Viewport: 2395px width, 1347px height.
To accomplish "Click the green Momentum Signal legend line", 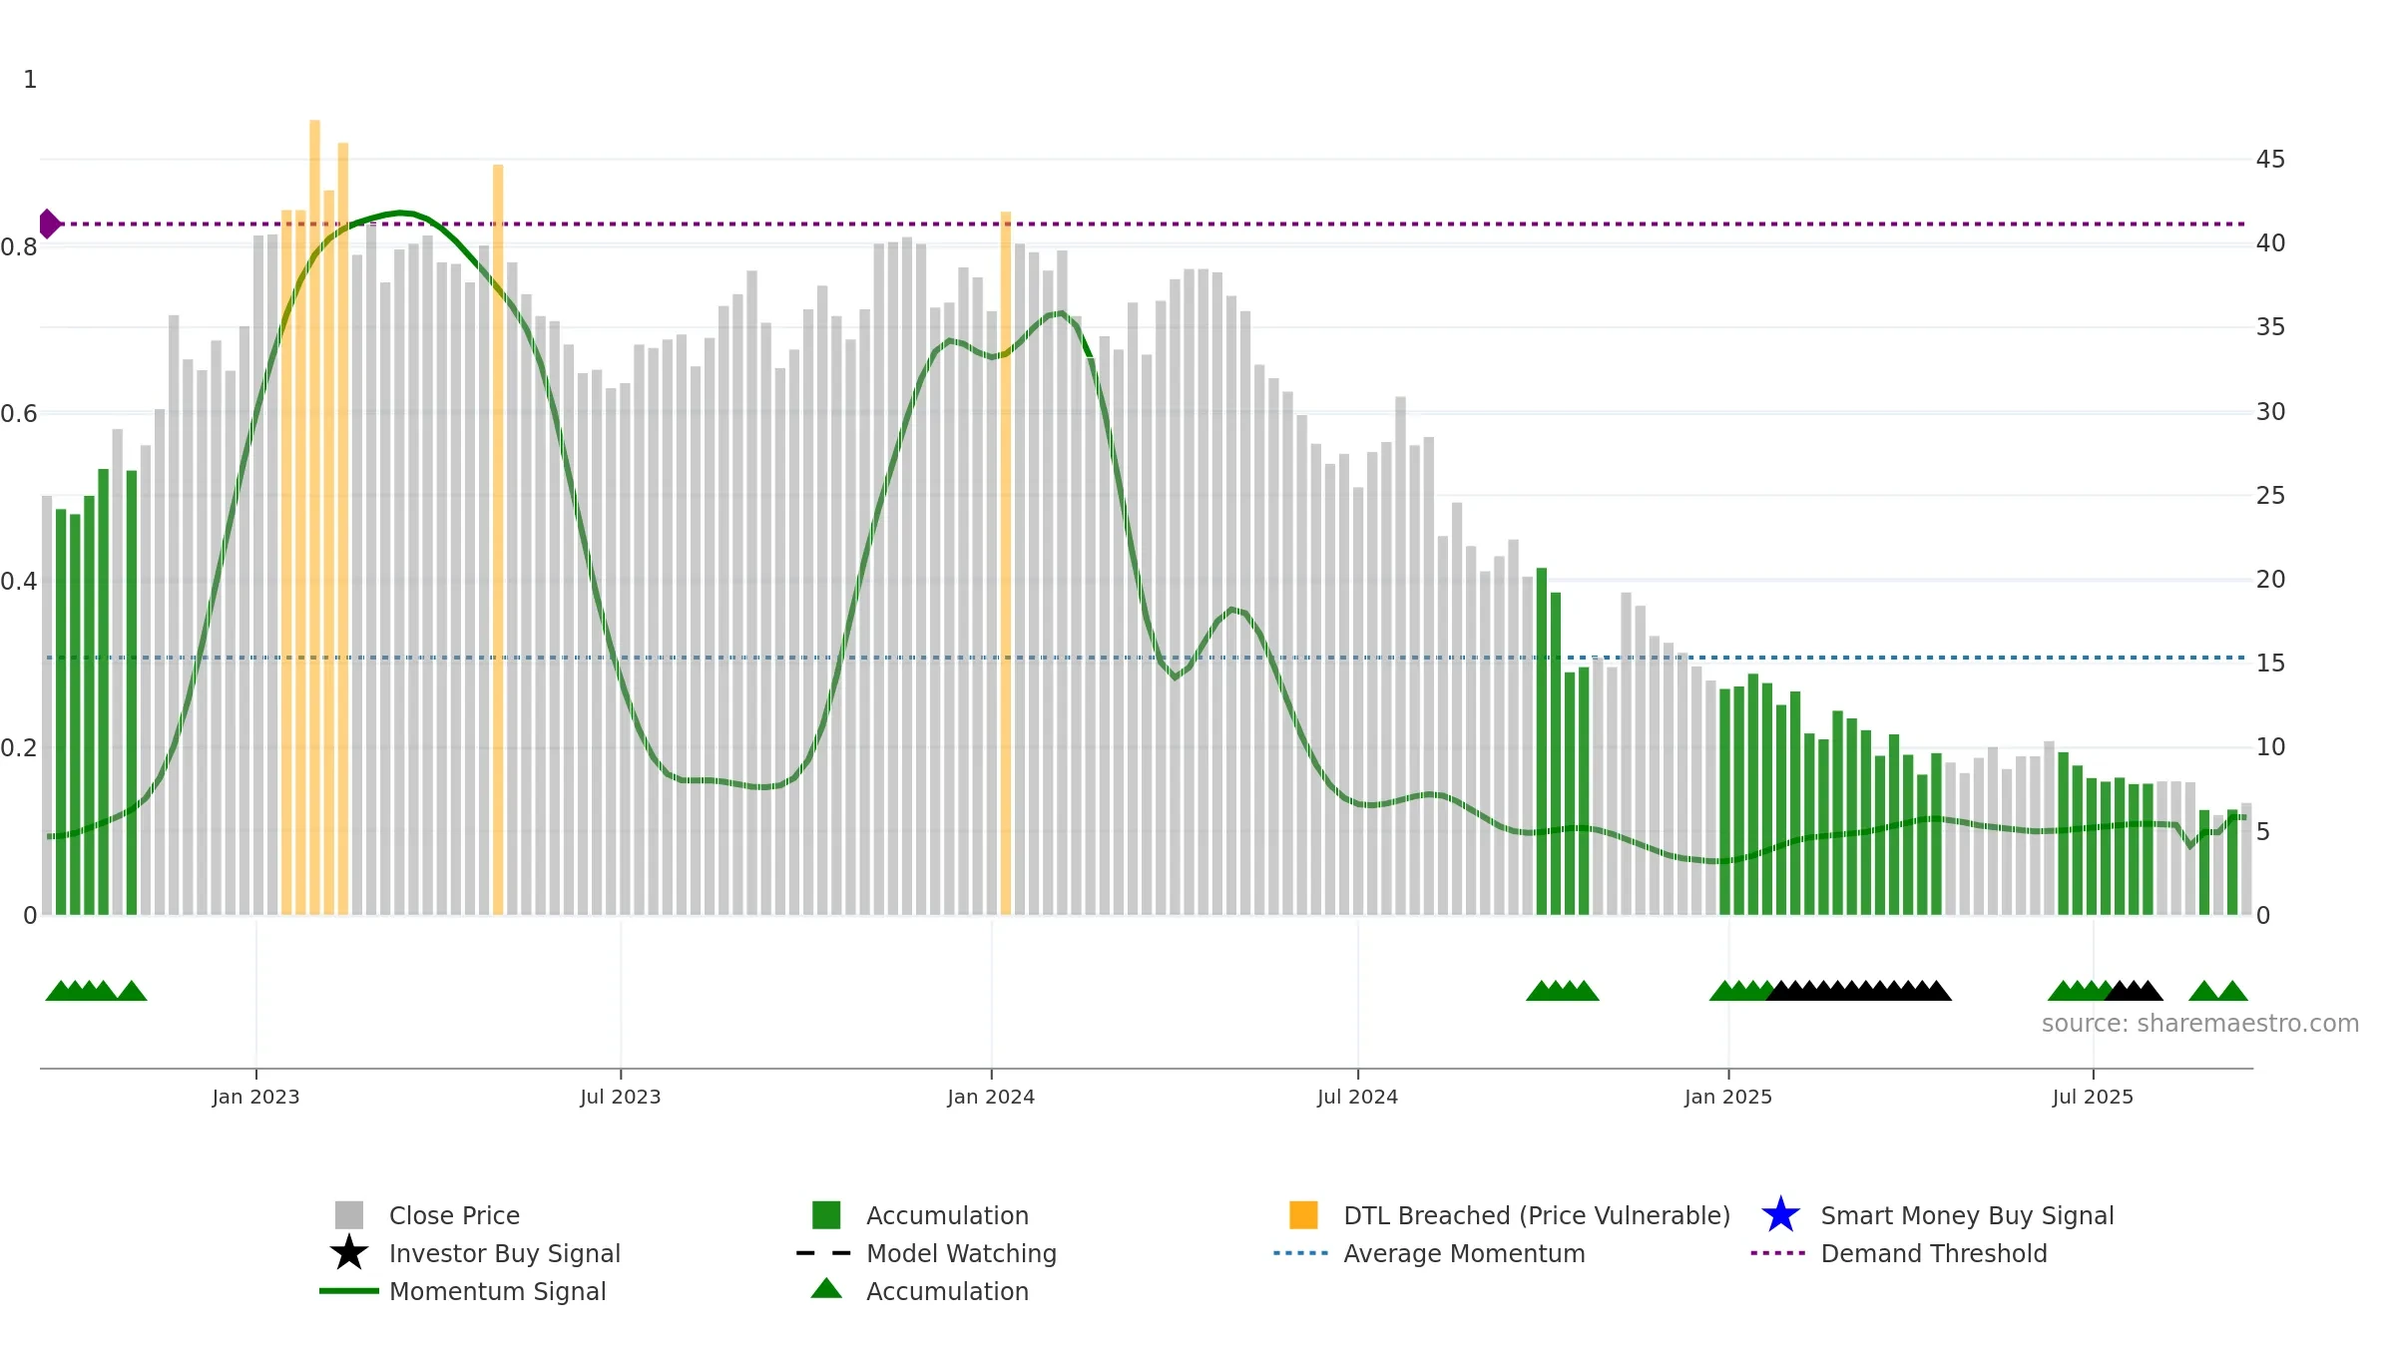I will coord(349,1291).
